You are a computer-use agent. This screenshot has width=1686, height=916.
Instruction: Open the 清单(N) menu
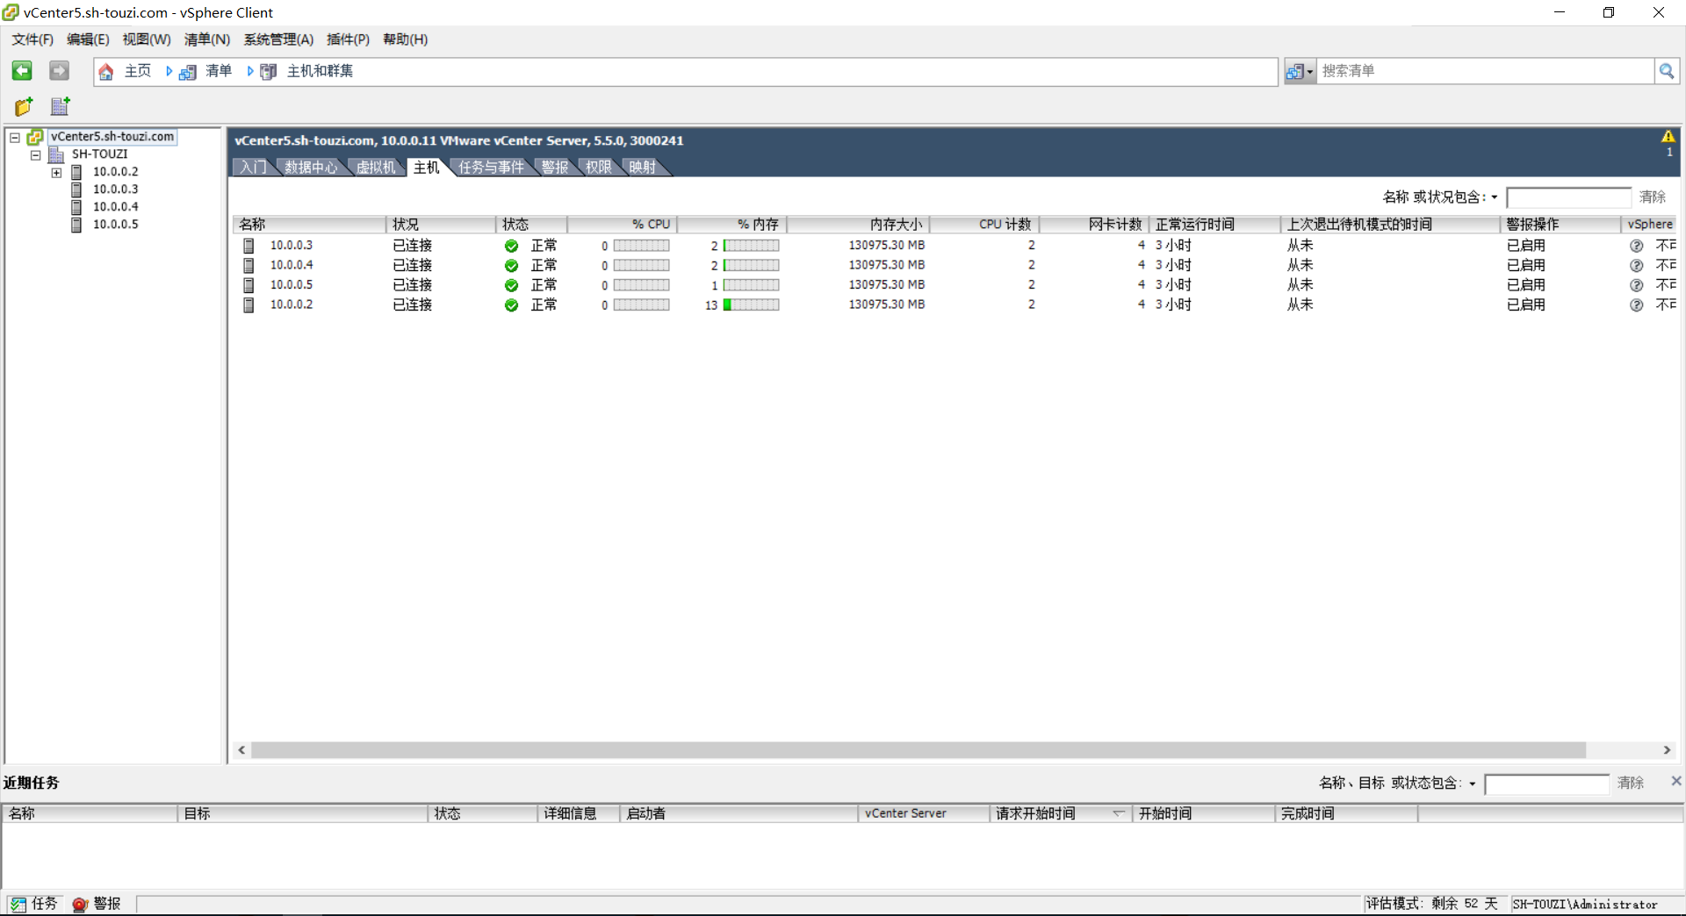coord(207,39)
